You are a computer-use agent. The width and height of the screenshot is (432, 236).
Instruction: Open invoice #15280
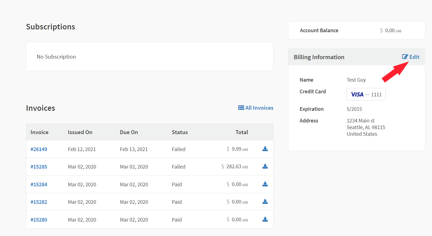point(39,220)
